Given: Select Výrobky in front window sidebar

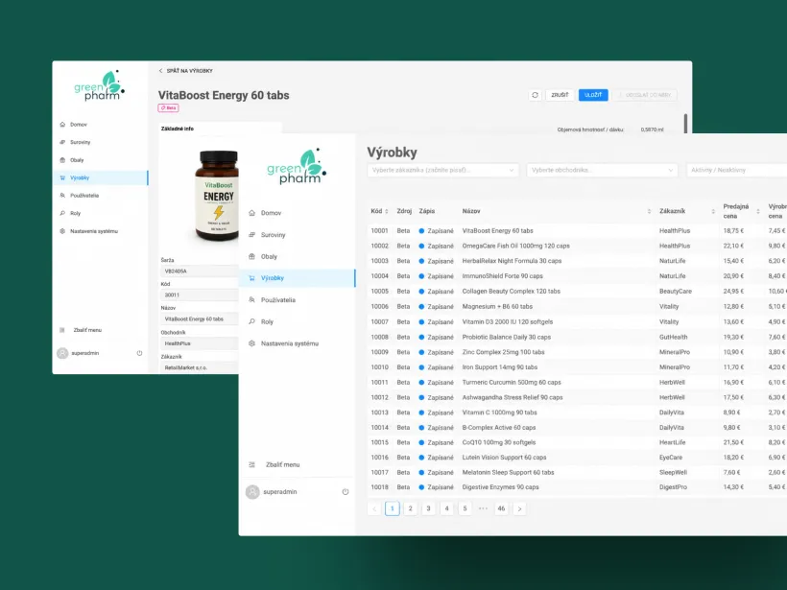Looking at the screenshot, I should point(298,278).
